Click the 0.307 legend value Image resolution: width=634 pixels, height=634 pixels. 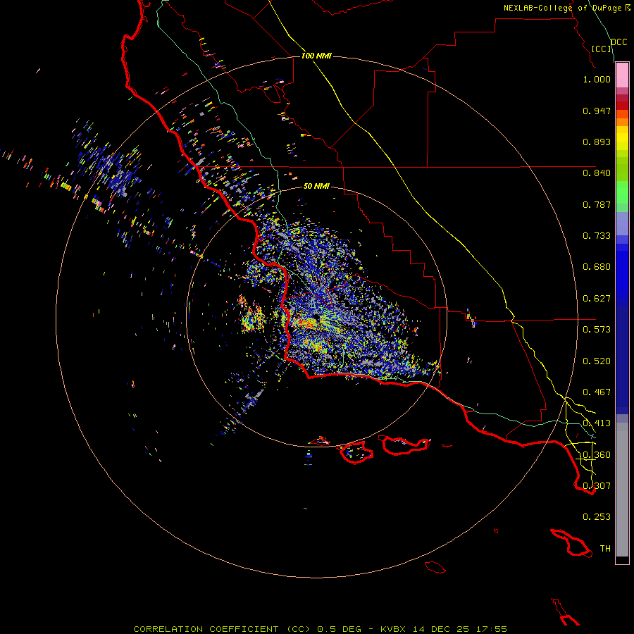click(x=597, y=486)
